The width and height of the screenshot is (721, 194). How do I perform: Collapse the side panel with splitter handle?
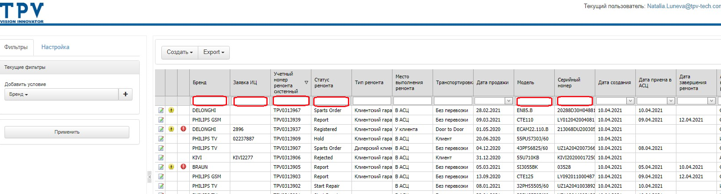coord(150,177)
